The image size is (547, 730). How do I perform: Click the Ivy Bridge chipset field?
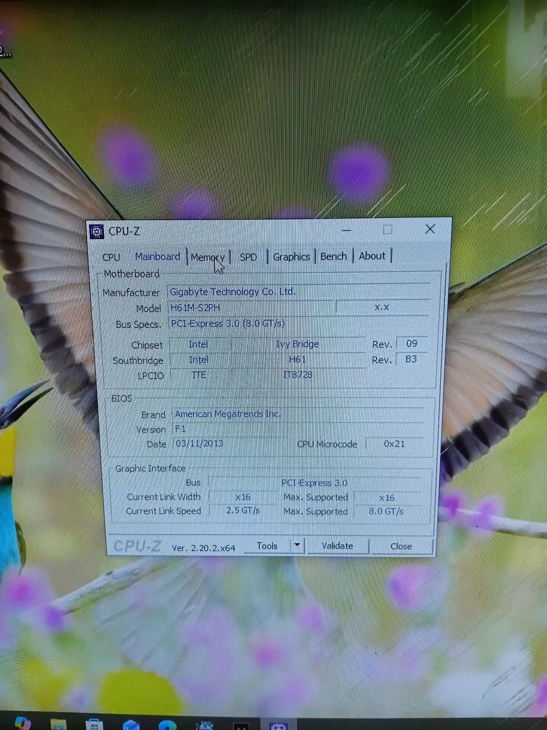tap(297, 344)
